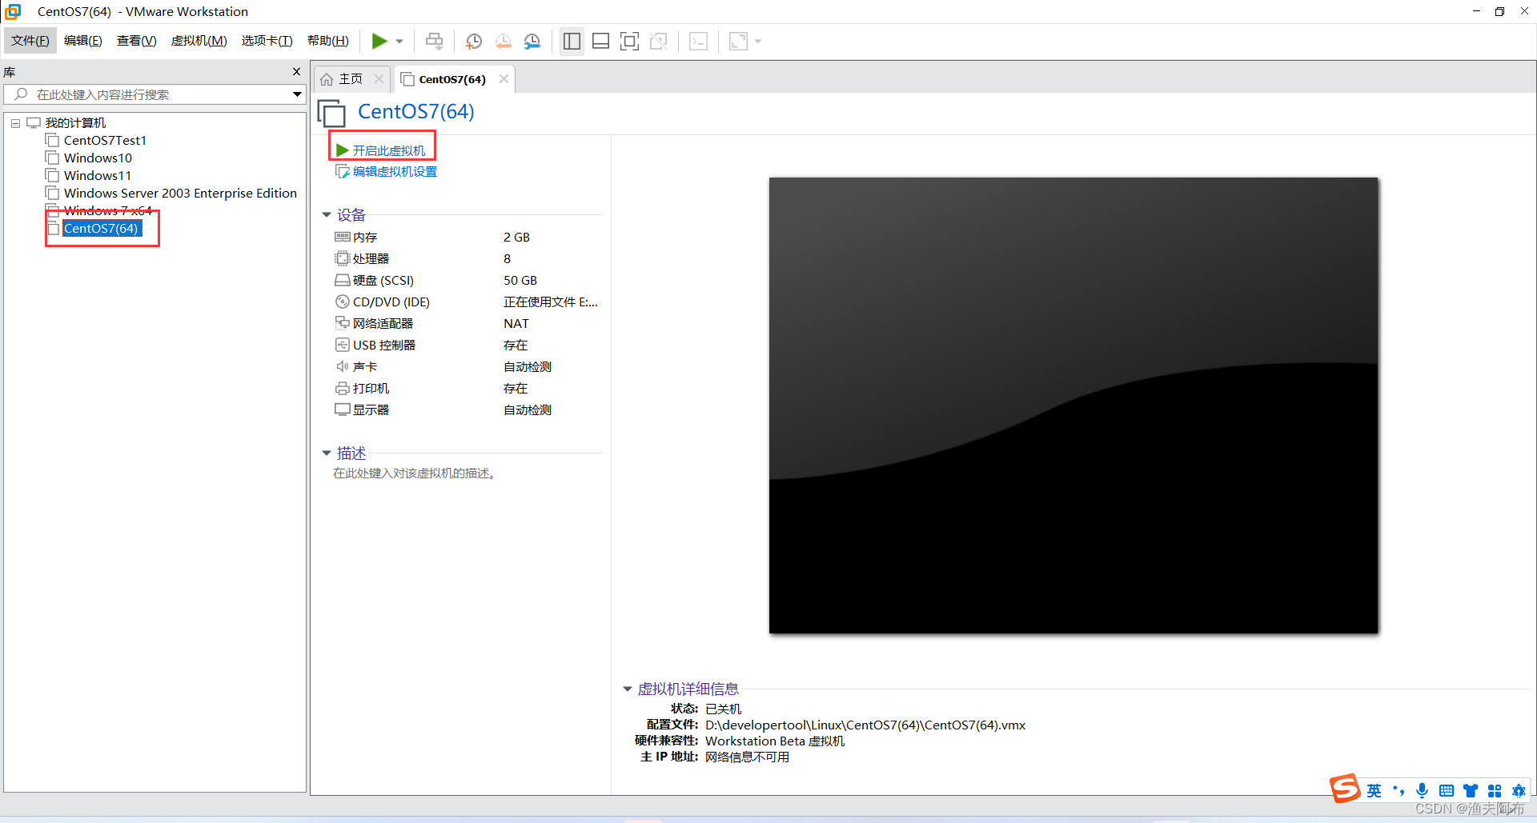Open the 虚拟机(M) menu
This screenshot has height=823, width=1537.
click(199, 41)
